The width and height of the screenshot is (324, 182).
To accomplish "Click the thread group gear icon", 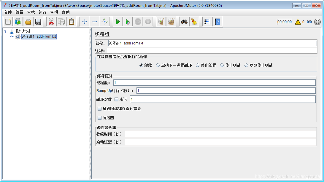I will click(x=18, y=37).
